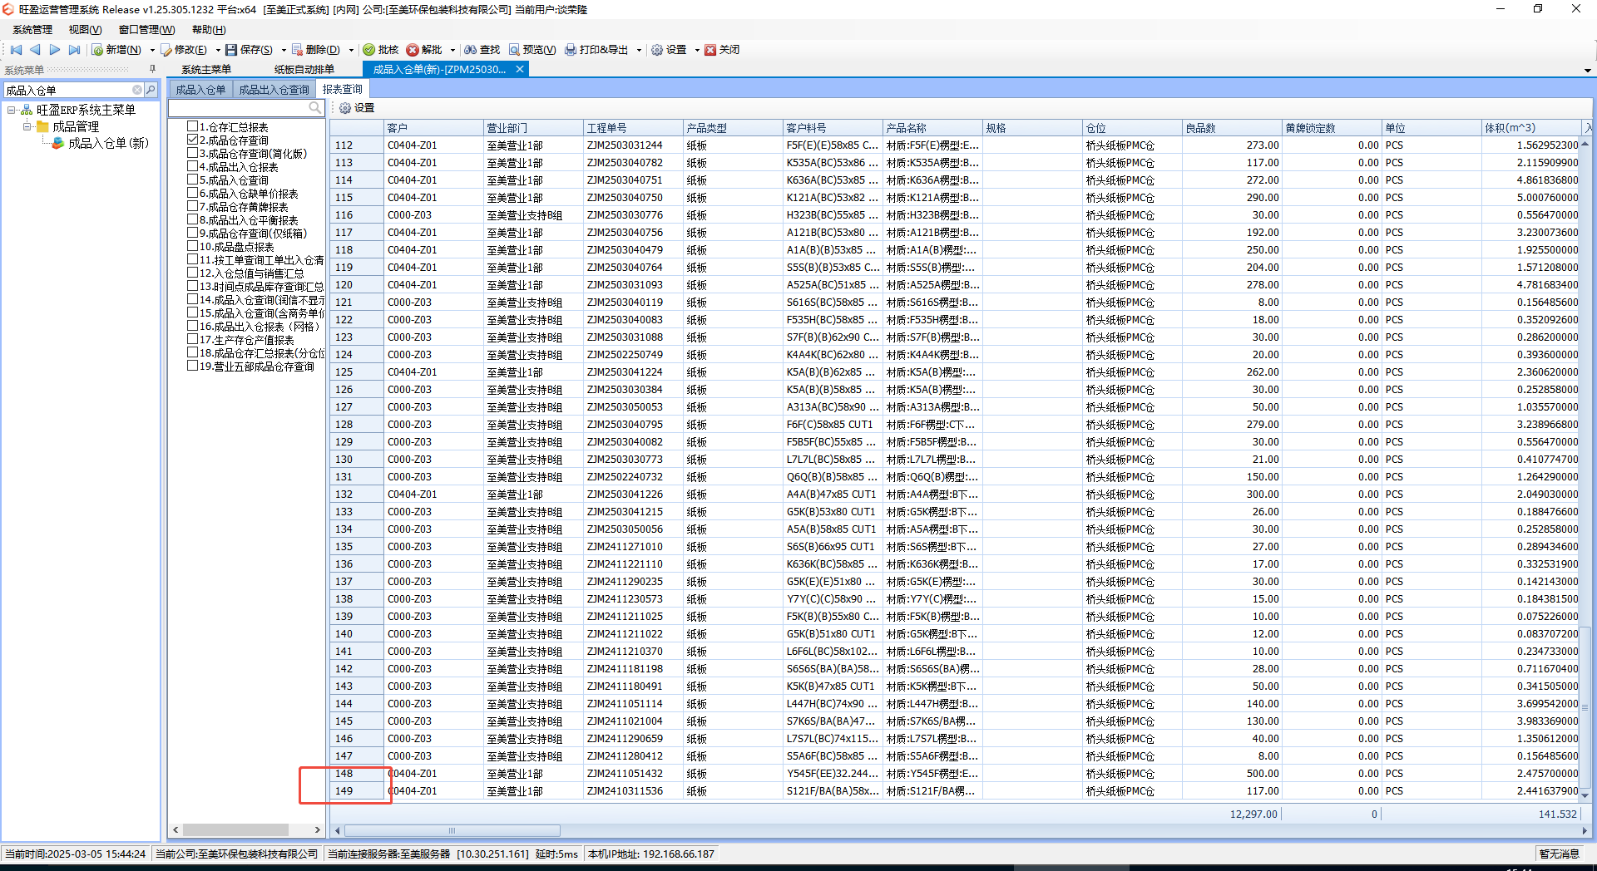Check the 10.成品盘点报表 checkbox
The width and height of the screenshot is (1597, 871).
[193, 246]
